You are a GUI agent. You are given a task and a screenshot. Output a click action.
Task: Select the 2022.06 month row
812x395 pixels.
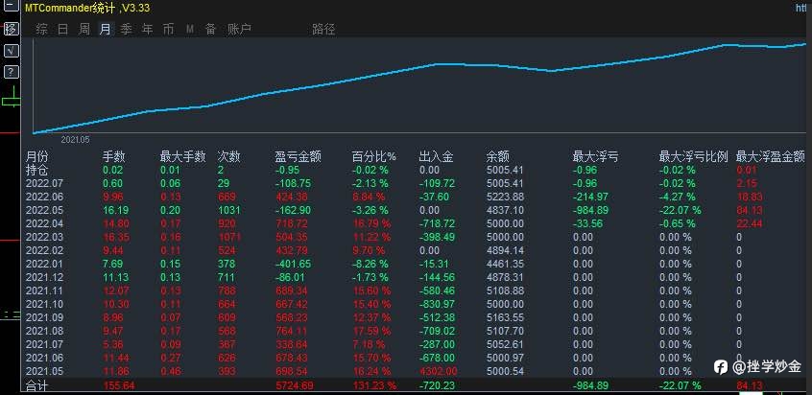coord(416,197)
